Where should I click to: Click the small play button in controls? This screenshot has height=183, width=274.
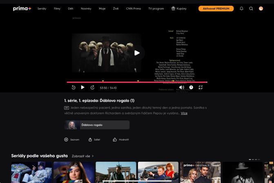83,87
